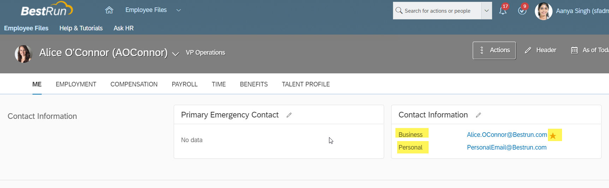Switch to the EMPLOYMENT tab
Screen dimensions: 609x188
76,84
